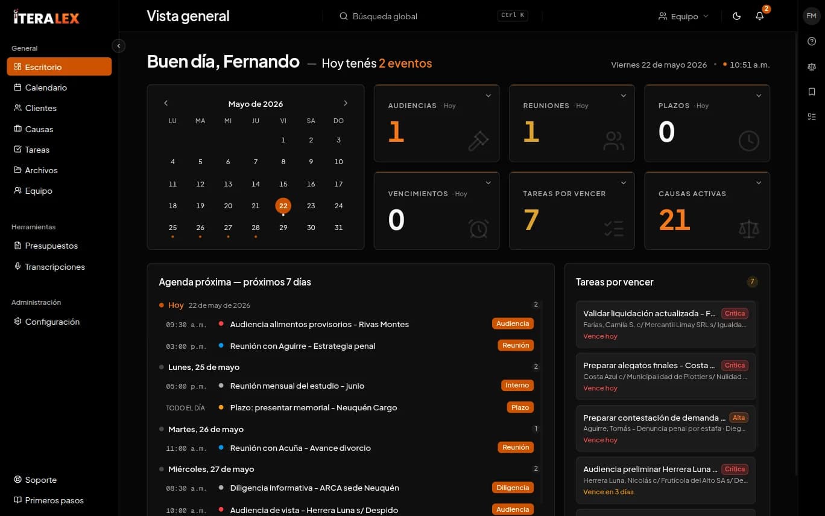Open task Audiencia preliminar Herrera Luna
This screenshot has height=516, width=825.
coord(666,480)
